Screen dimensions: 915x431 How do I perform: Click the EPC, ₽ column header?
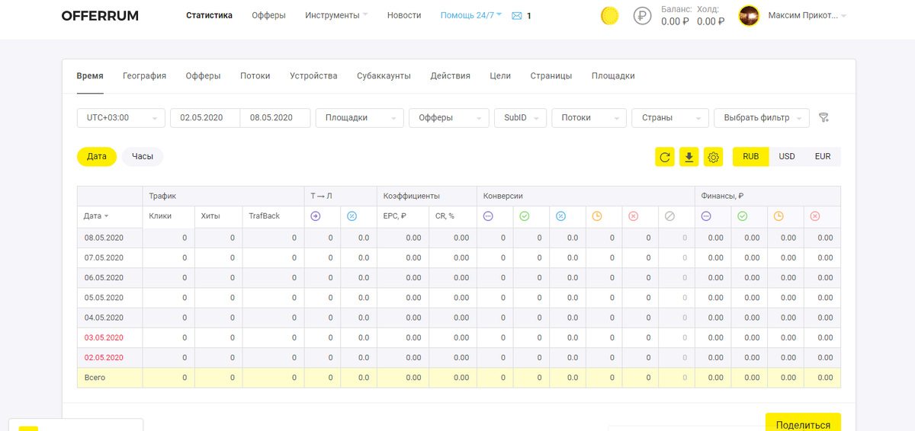point(395,216)
